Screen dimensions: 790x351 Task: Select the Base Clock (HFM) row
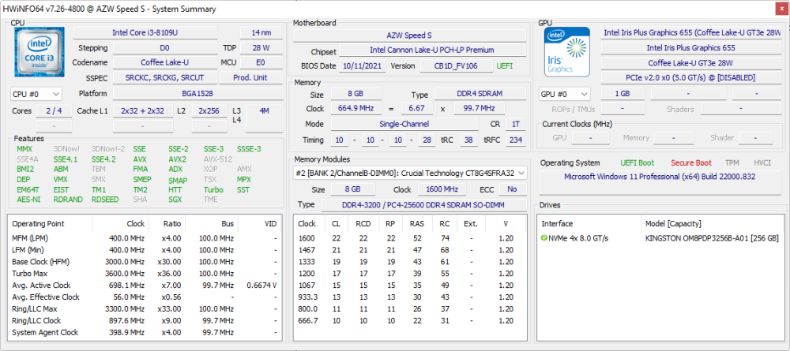click(x=145, y=262)
